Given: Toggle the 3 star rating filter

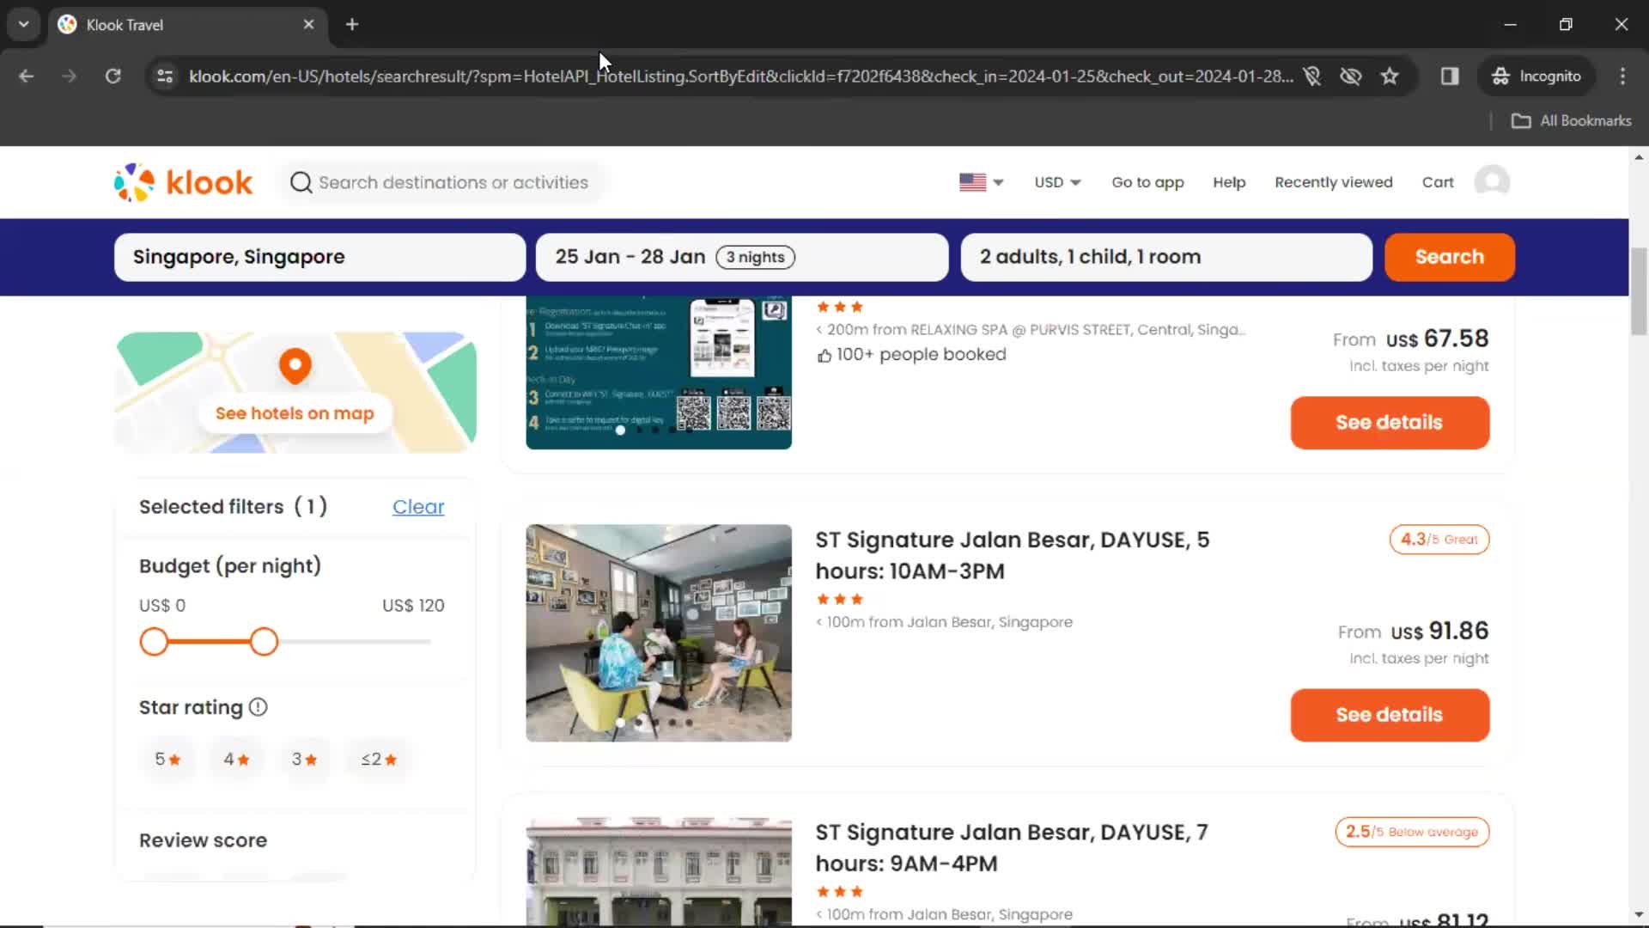Looking at the screenshot, I should point(304,760).
